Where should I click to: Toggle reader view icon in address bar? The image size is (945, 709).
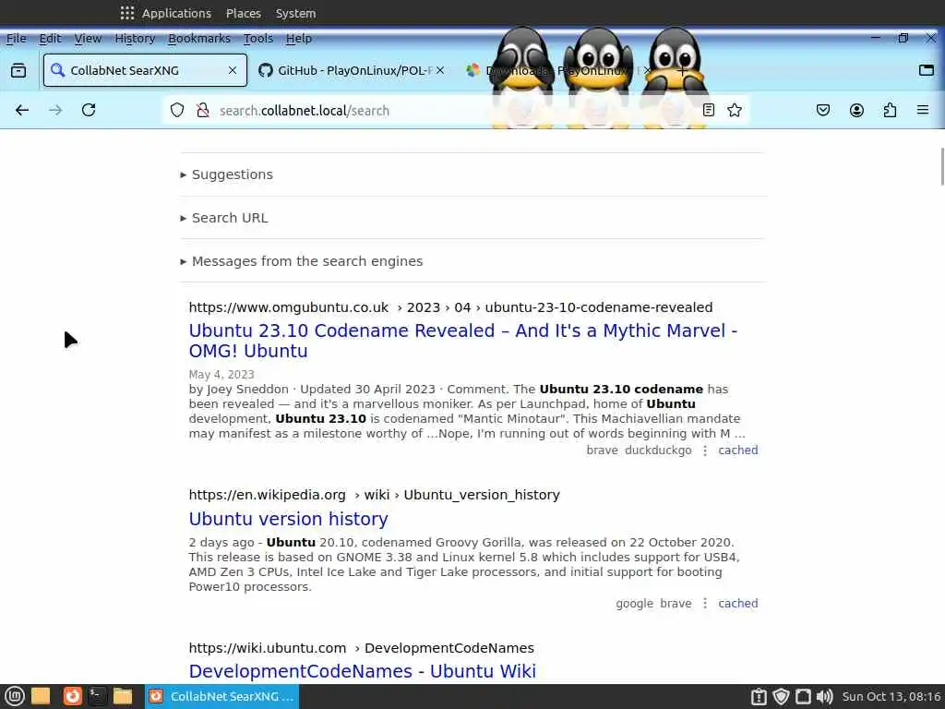[x=709, y=110]
